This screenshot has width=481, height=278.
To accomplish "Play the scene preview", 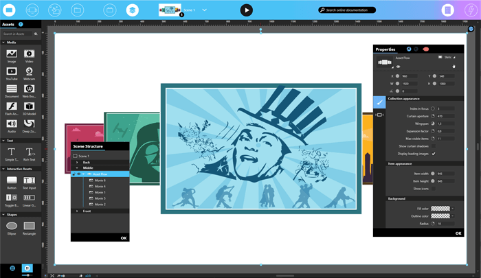I will [246, 10].
